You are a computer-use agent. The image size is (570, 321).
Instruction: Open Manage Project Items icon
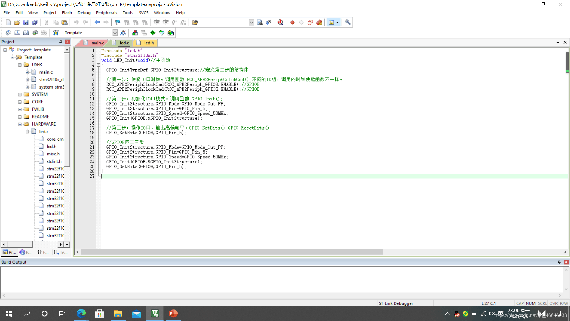coord(135,33)
